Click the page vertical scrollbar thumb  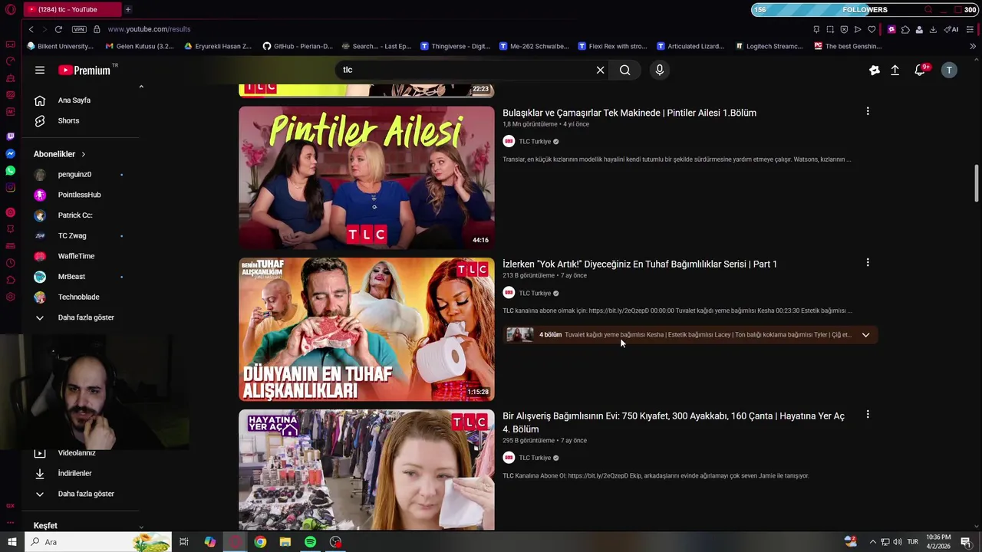pos(977,183)
